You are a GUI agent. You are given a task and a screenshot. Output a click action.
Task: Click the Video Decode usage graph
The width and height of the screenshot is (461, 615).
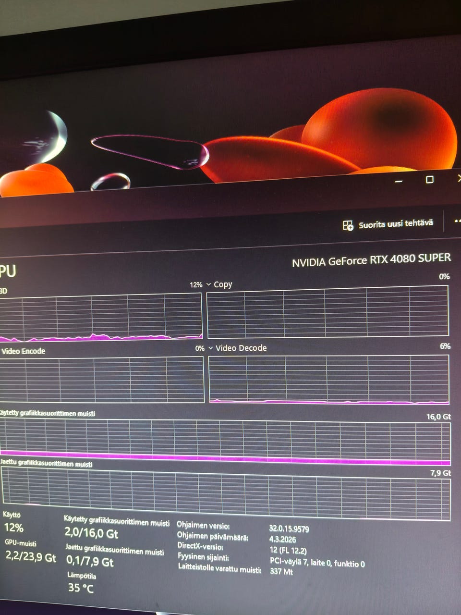[329, 380]
